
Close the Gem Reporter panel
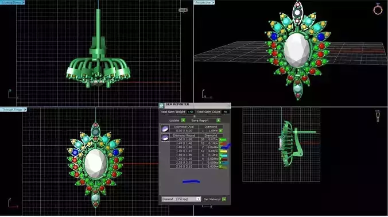(x=228, y=105)
